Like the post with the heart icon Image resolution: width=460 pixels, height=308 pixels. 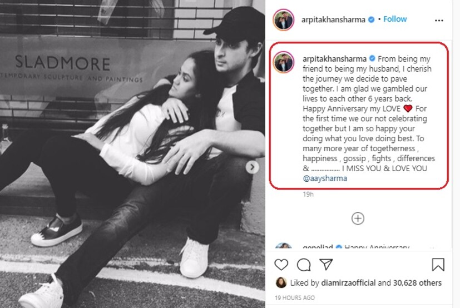tap(281, 265)
